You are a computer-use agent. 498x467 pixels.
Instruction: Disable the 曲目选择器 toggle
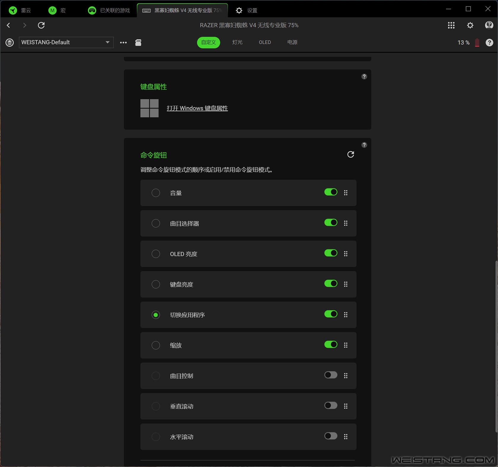point(331,223)
